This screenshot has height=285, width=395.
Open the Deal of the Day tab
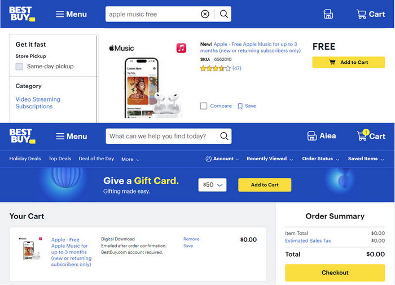(x=96, y=159)
